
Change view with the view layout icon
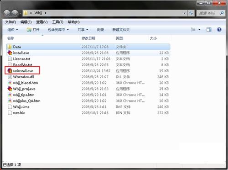click(193, 29)
